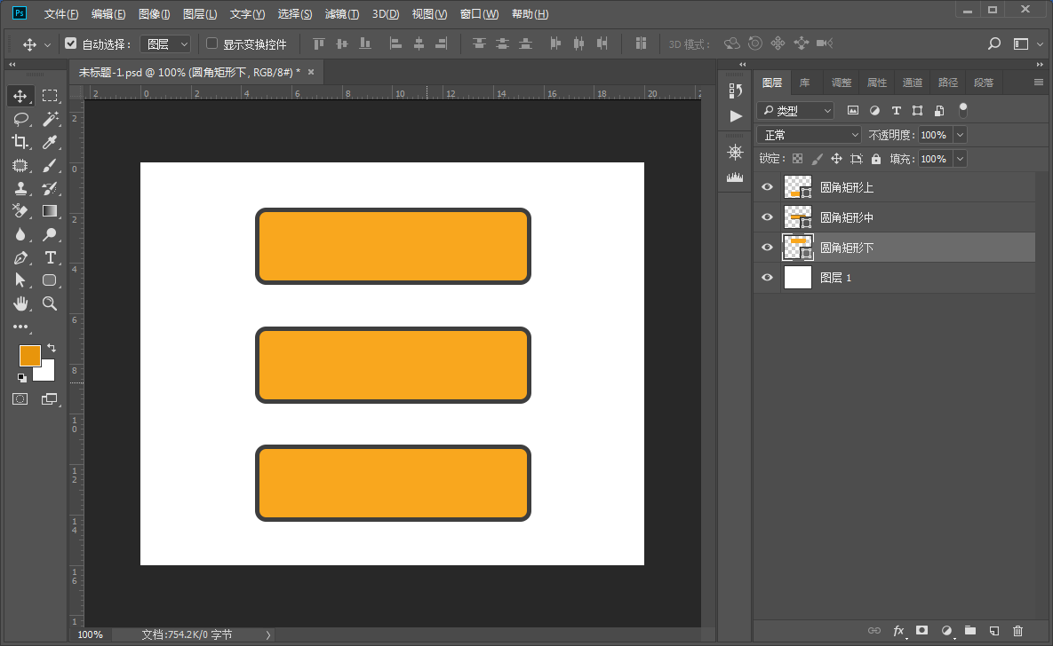
Task: Enable 显示变换控件 checkbox
Action: coord(211,43)
